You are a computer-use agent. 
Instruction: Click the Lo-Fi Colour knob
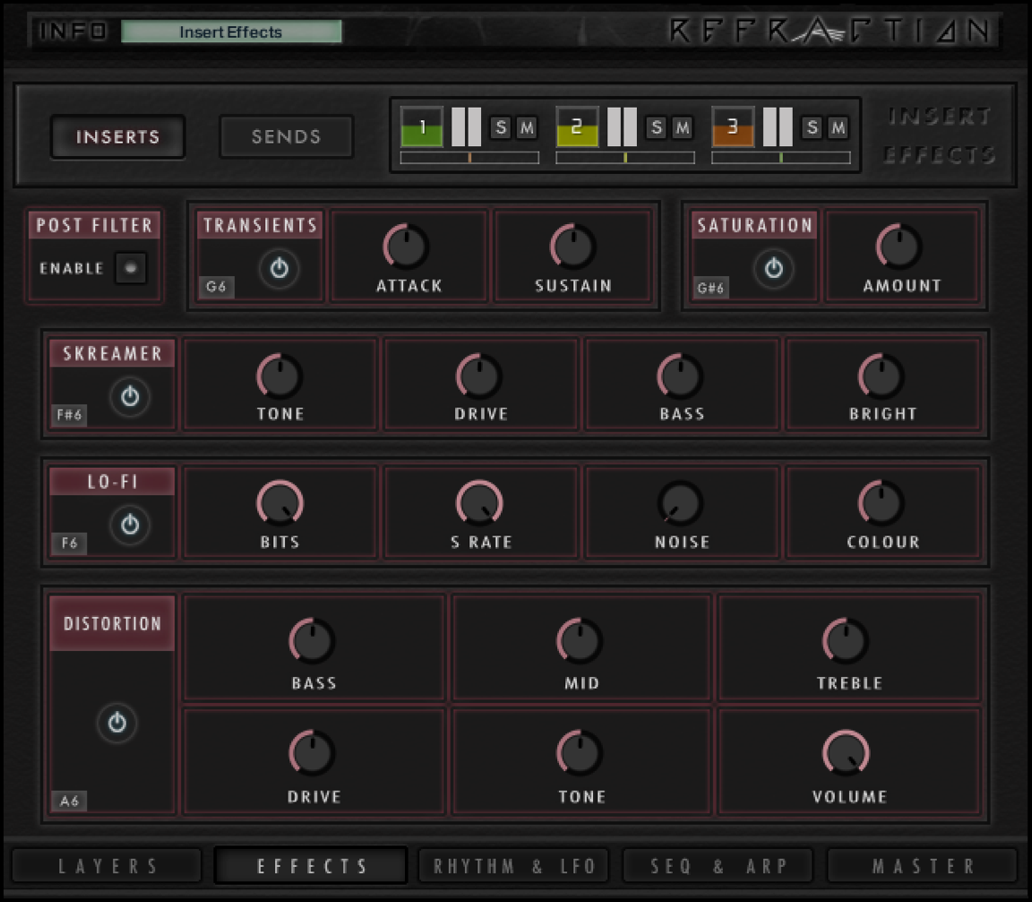click(881, 503)
